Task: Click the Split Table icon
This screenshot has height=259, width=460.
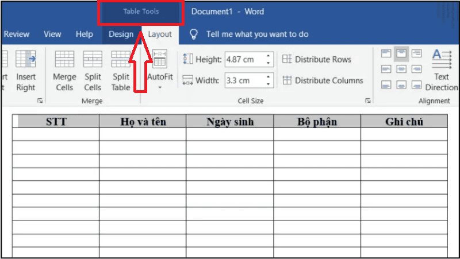Action: click(121, 59)
